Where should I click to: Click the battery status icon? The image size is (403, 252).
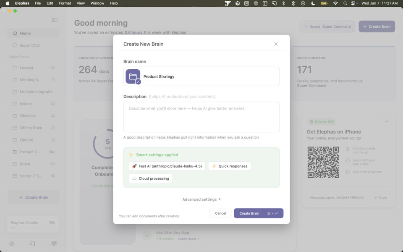click(324, 3)
